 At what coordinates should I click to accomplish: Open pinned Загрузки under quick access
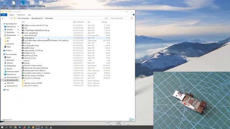point(9,29)
